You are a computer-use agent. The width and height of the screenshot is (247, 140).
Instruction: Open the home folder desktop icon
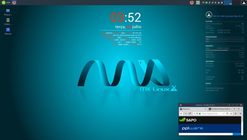click(x=8, y=11)
